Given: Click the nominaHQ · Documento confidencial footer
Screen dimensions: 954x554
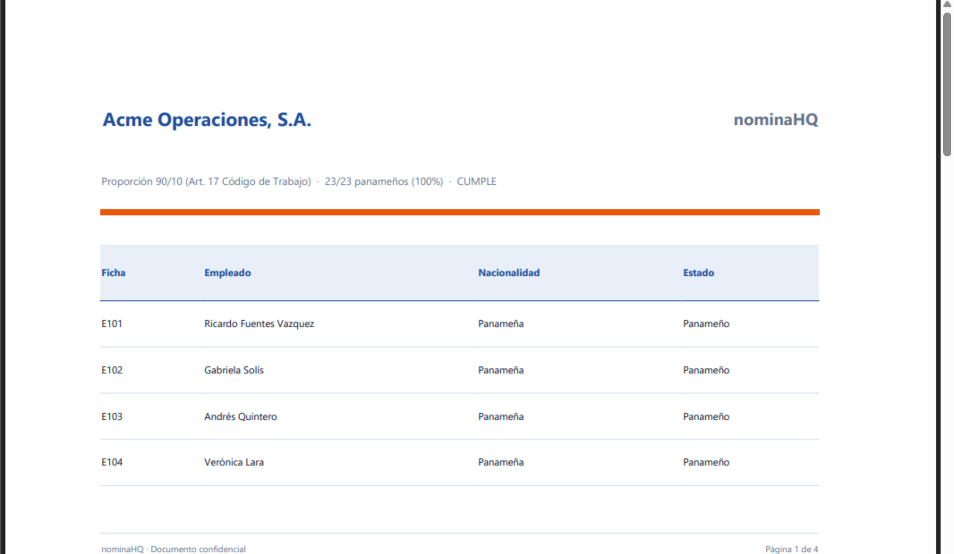Looking at the screenshot, I should tap(174, 549).
